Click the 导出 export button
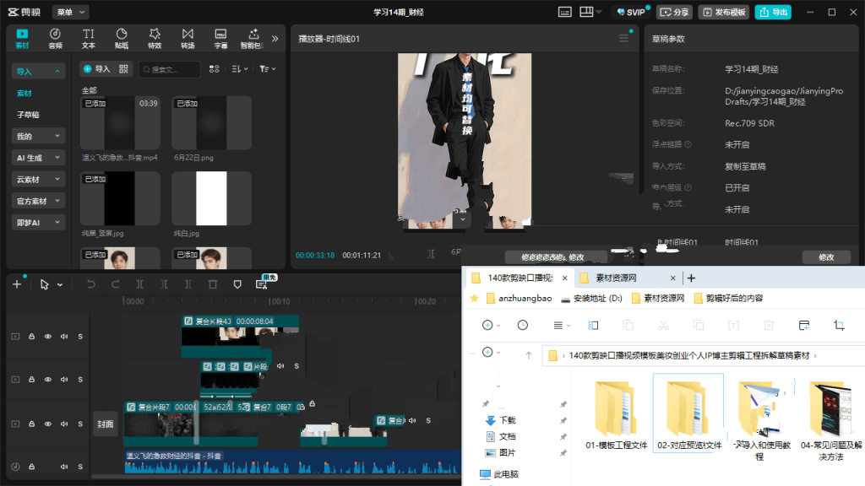The height and width of the screenshot is (486, 865). (773, 12)
